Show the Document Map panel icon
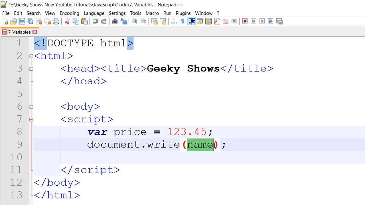This screenshot has height=205, width=365. coord(208,21)
